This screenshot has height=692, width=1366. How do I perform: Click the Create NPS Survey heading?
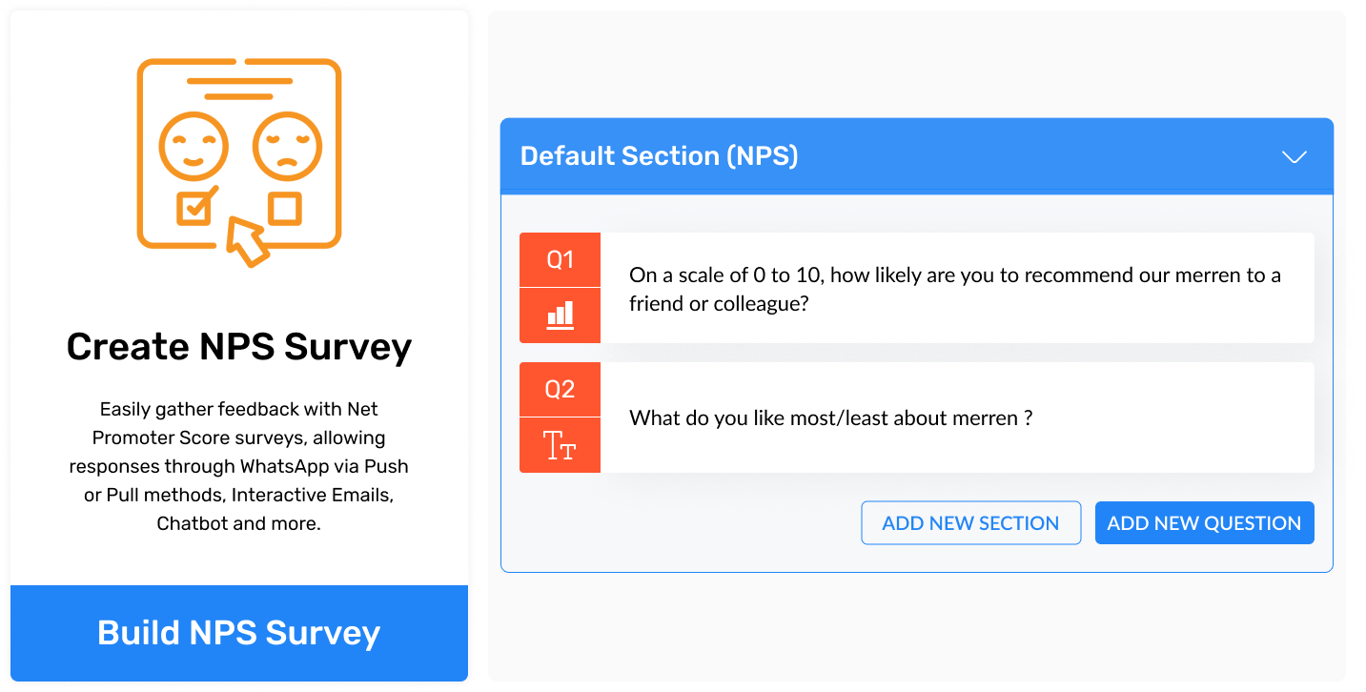click(x=239, y=347)
